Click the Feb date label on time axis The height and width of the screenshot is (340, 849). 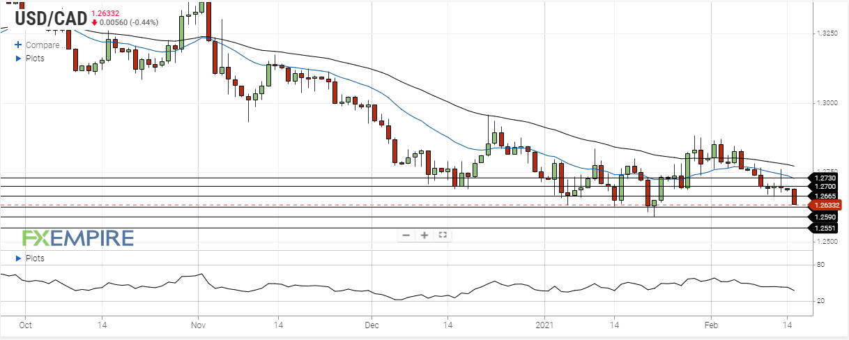(710, 325)
